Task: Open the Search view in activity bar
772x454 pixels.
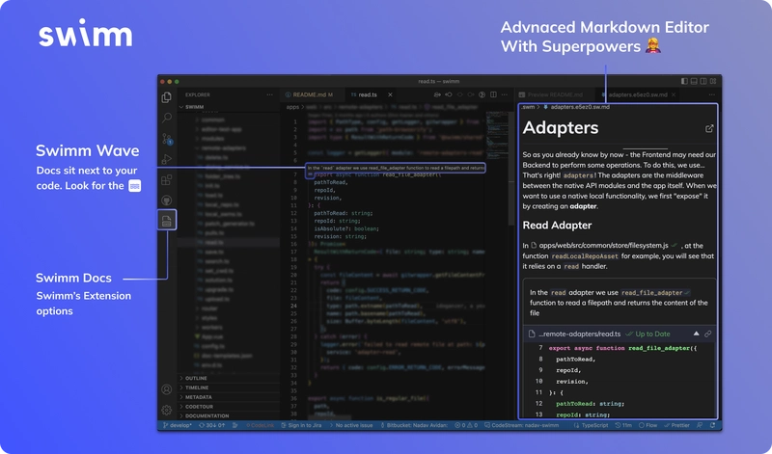Action: pos(167,118)
